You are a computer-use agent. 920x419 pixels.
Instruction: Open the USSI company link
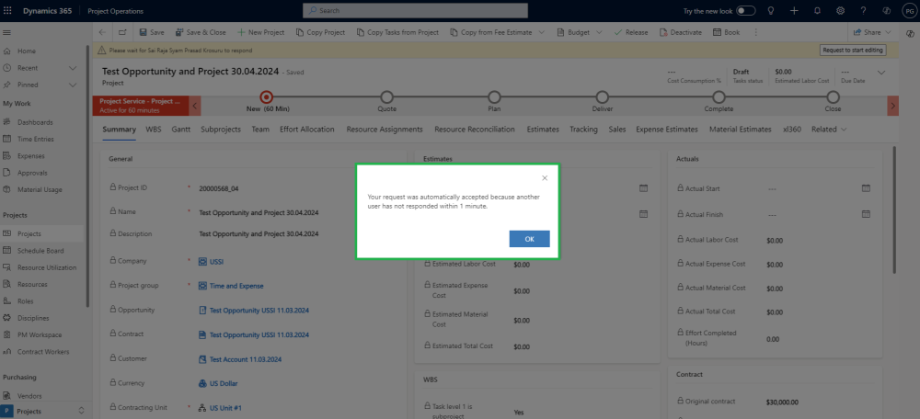216,261
